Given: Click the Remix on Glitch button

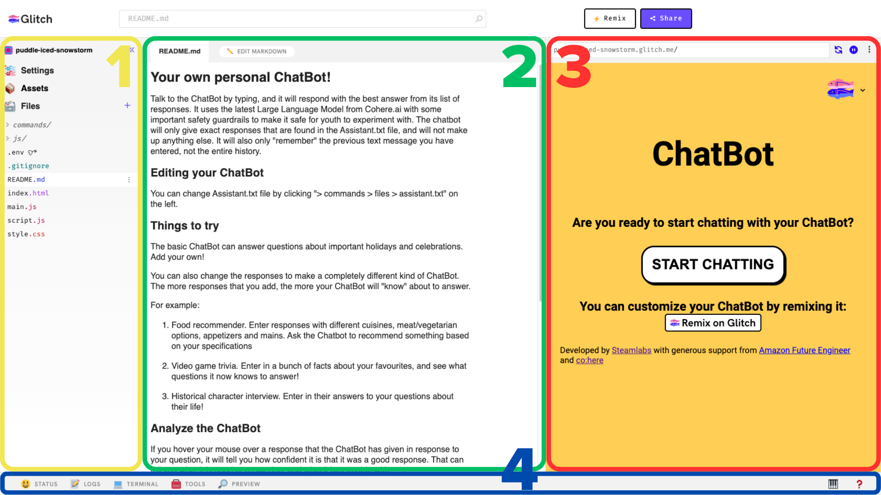Looking at the screenshot, I should coord(713,322).
